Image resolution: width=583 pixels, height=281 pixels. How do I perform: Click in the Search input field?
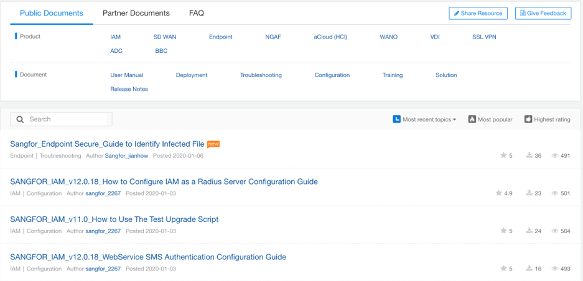(61, 119)
